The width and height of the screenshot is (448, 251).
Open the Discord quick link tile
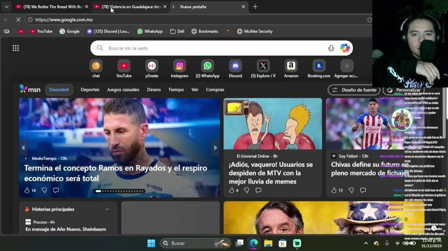tap(235, 69)
